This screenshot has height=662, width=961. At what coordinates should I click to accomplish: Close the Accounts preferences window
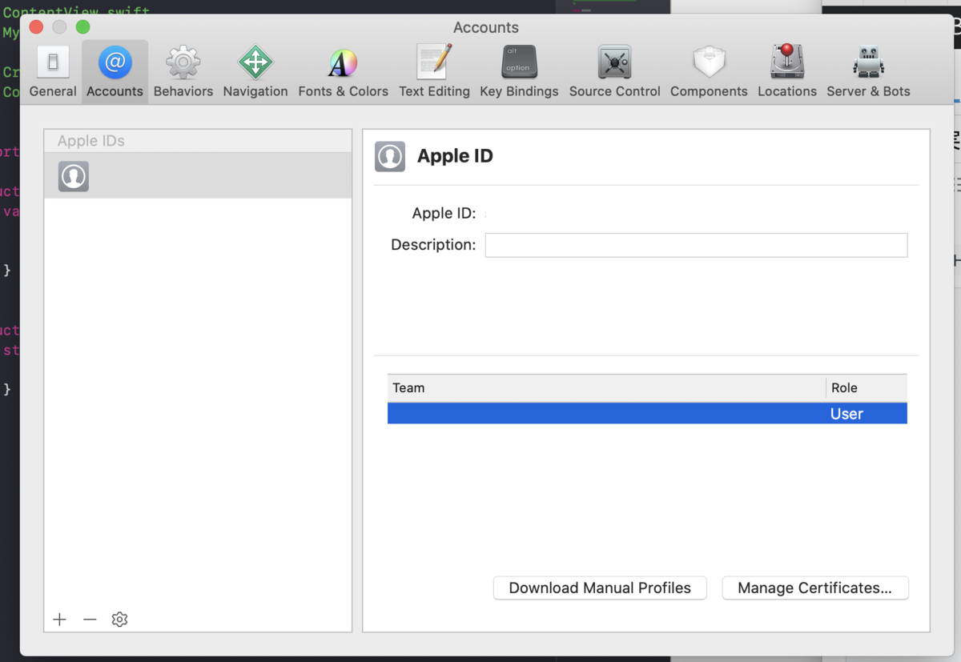click(x=36, y=27)
